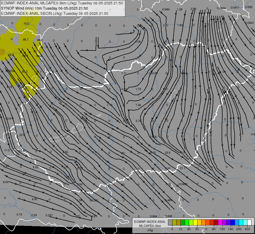Click the 0.0409 grid value
The height and width of the screenshot is (234, 255).
click(183, 184)
